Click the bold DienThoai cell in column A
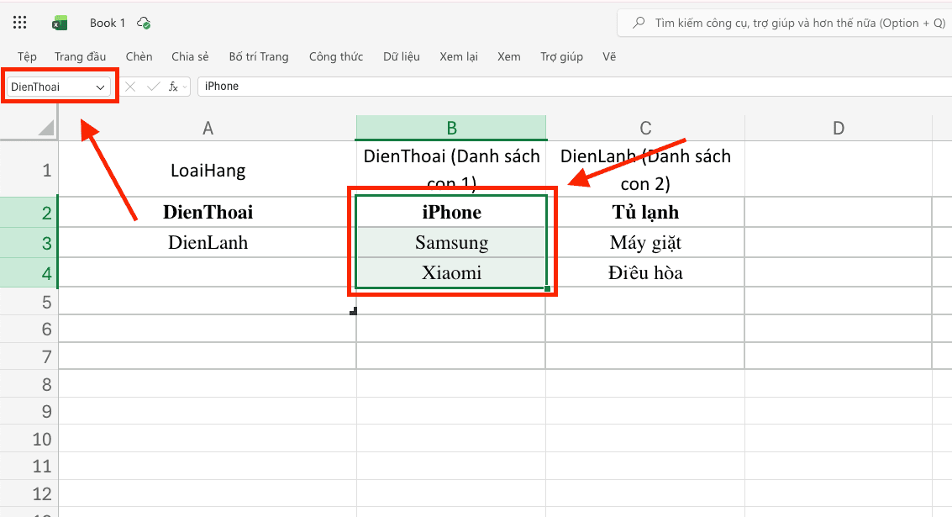952x517 pixels. pos(208,212)
